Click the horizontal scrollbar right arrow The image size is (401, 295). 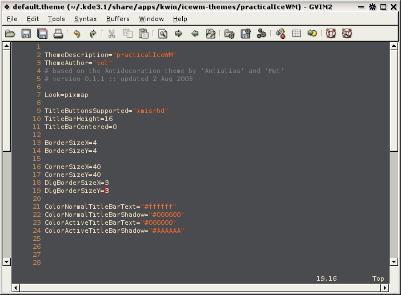pyautogui.click(x=384, y=288)
